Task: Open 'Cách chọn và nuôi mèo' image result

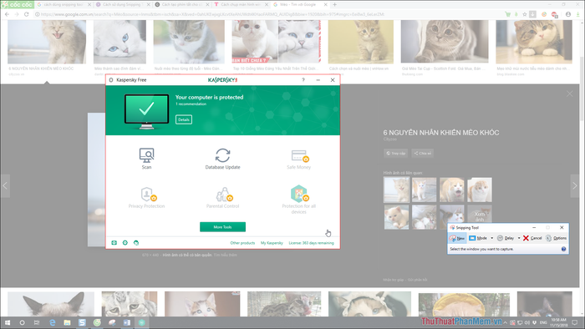Action: [x=360, y=42]
